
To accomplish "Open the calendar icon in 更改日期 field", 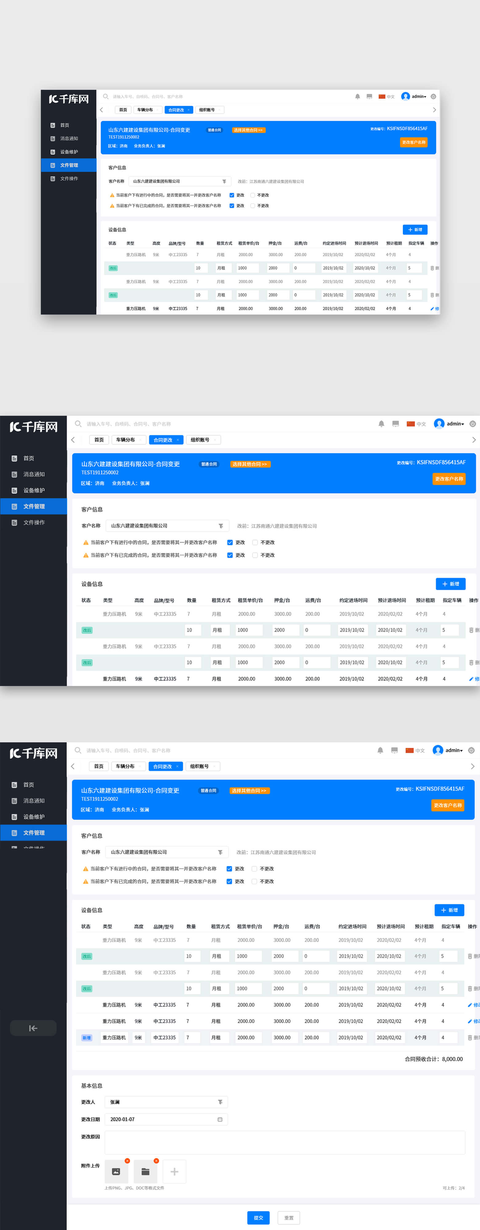I will click(x=220, y=1119).
